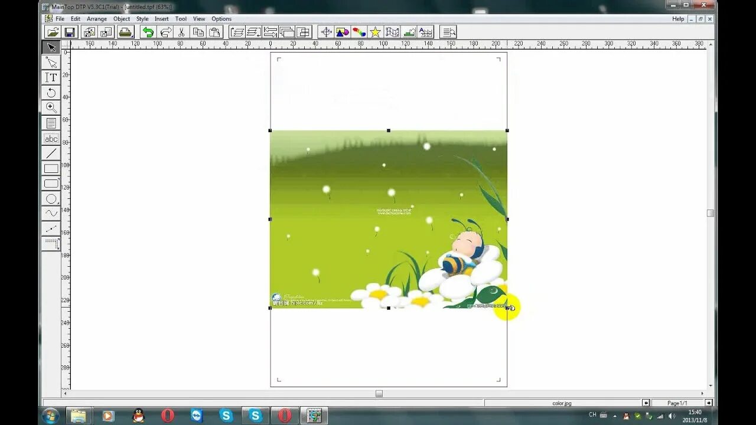Open the Options menu
Image resolution: width=756 pixels, height=425 pixels.
(x=221, y=19)
